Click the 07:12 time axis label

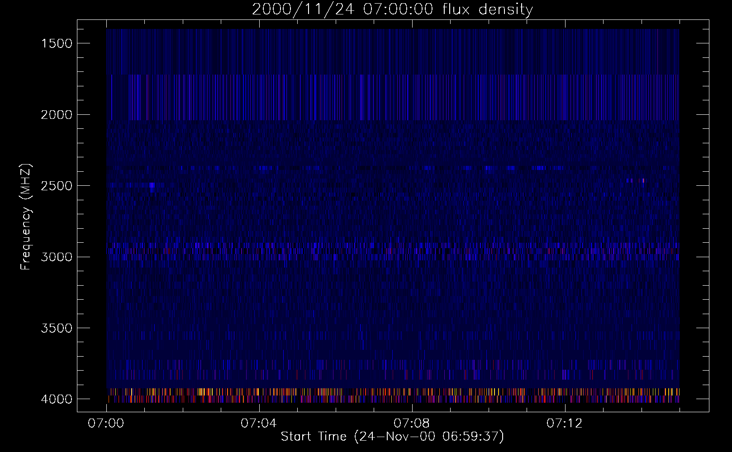pyautogui.click(x=565, y=424)
